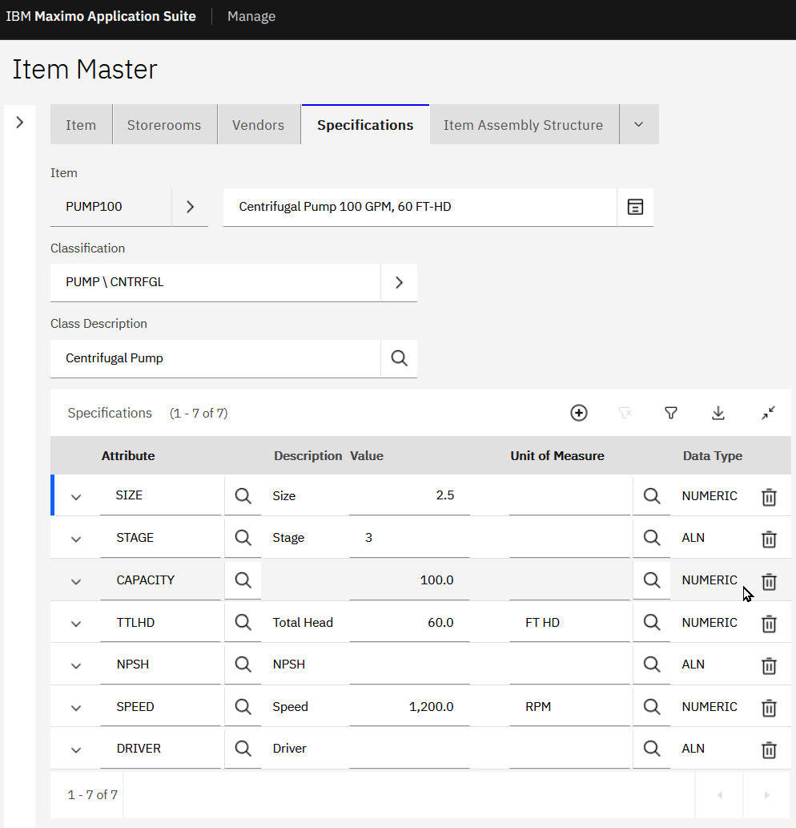Select the Specifications tab

pyautogui.click(x=365, y=124)
